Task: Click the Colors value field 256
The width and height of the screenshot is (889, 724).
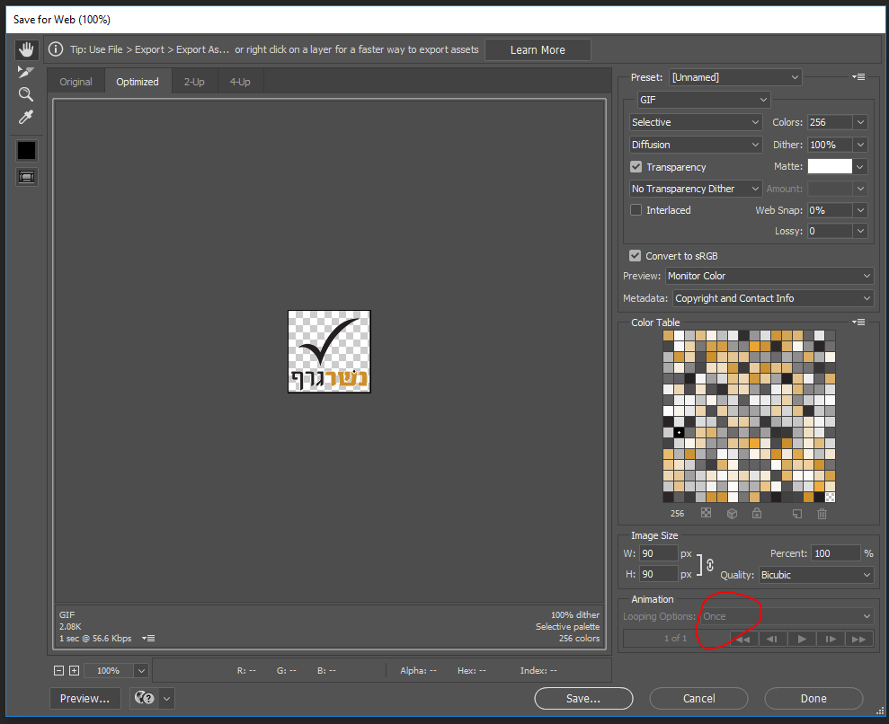Action: point(830,122)
